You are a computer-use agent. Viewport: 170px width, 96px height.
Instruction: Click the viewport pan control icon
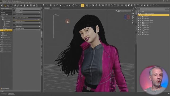(133, 16)
